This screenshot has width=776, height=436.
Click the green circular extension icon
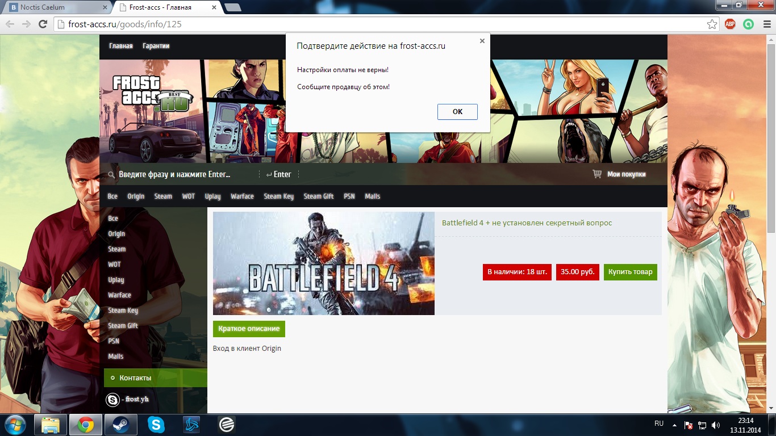coord(748,24)
